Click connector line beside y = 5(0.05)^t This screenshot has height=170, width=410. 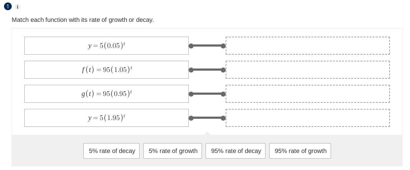(x=207, y=46)
